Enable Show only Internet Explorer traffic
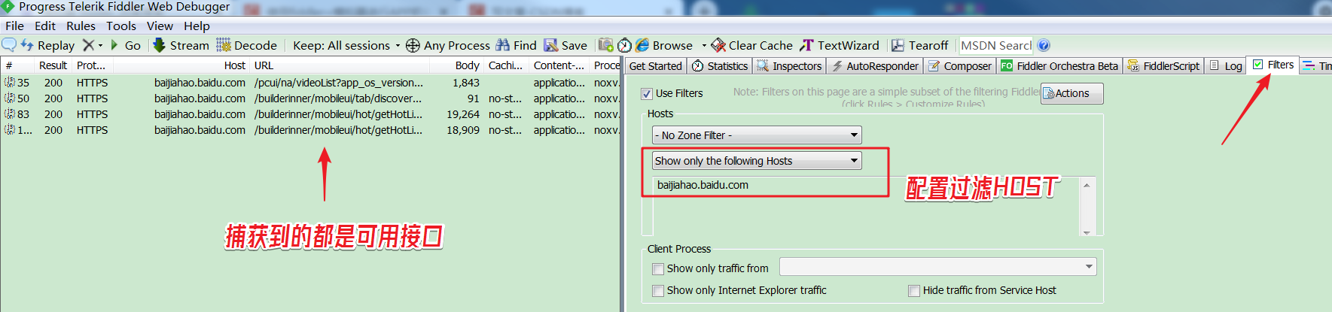Screen dimensions: 1332x312 pos(658,291)
